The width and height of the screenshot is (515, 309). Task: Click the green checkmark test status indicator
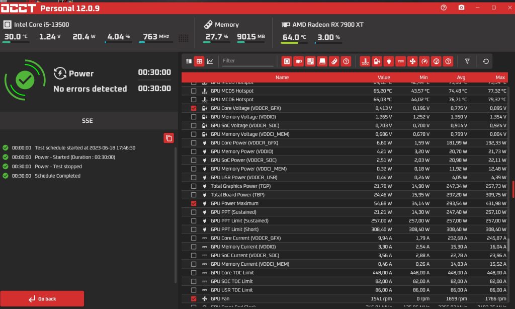click(25, 80)
